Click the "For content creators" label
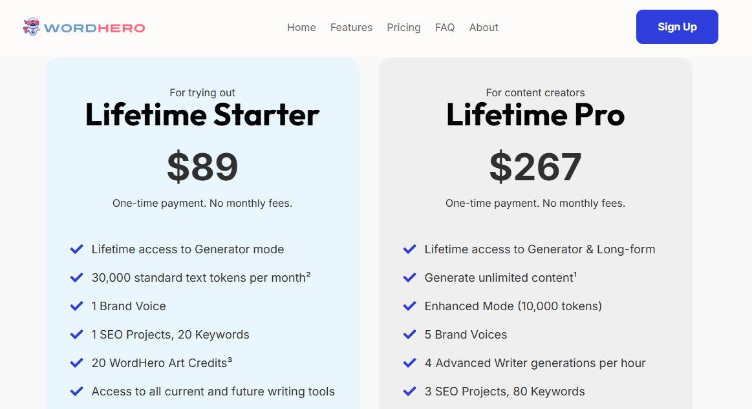The height and width of the screenshot is (409, 752). click(x=535, y=92)
